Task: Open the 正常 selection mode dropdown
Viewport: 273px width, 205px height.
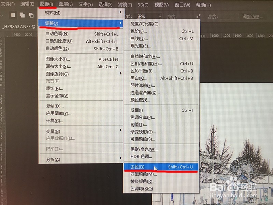Action: pyautogui.click(x=148, y=15)
